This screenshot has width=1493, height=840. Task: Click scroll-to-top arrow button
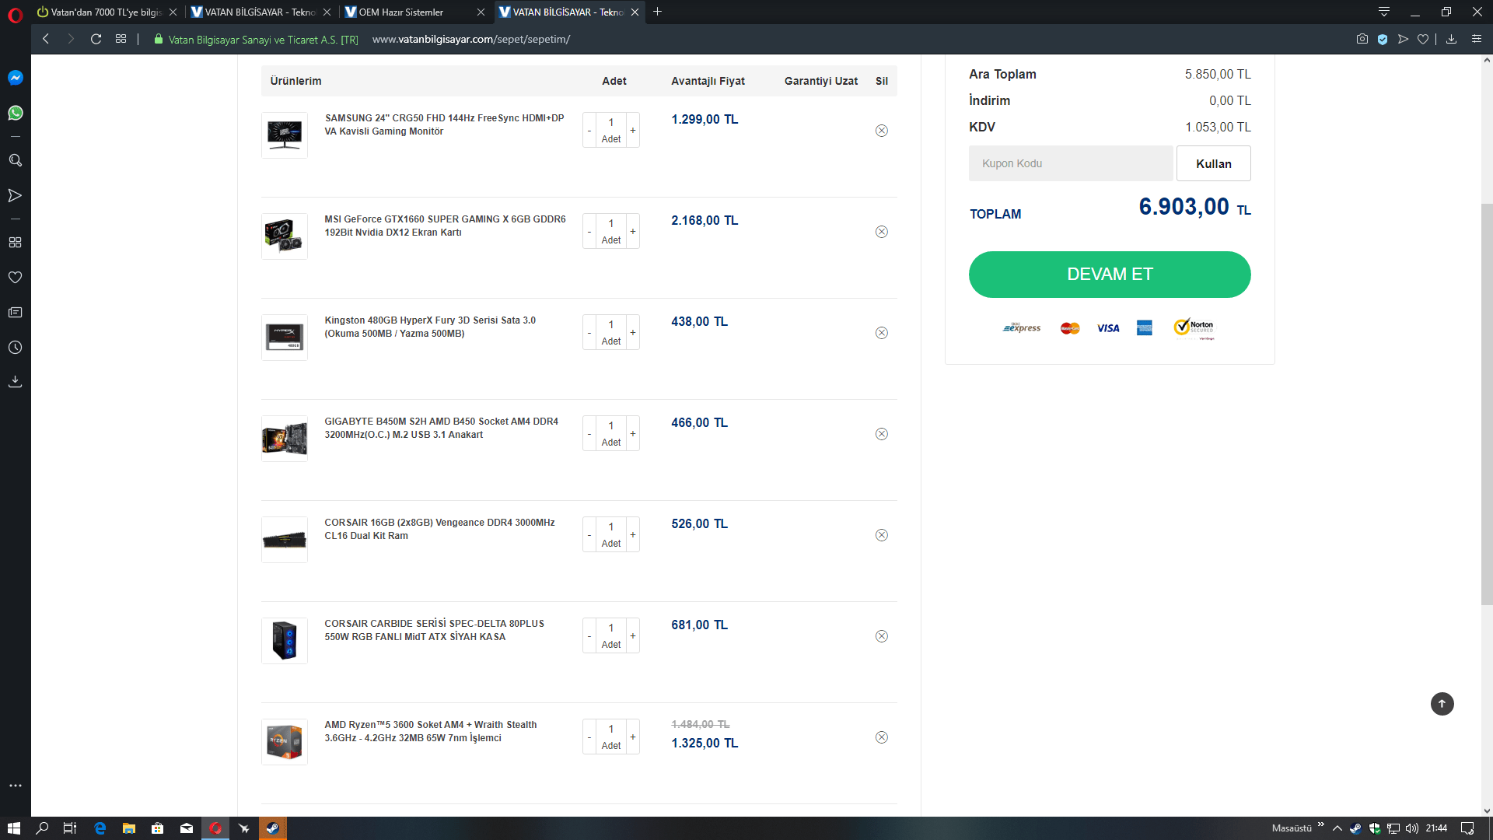tap(1442, 704)
